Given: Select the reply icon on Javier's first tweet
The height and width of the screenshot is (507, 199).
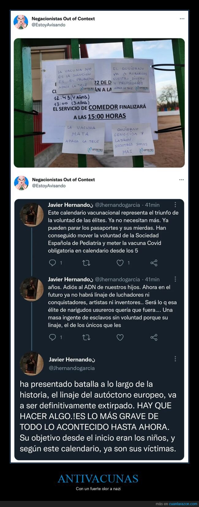Looking at the screenshot, I should [x=53, y=263].
